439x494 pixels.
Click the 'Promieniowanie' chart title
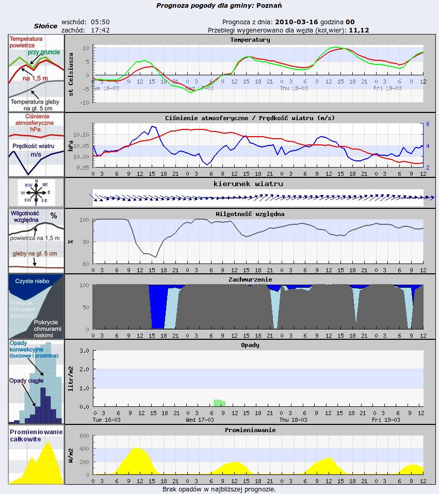click(250, 430)
